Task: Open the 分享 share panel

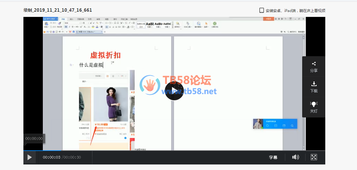Action: pyautogui.click(x=314, y=67)
